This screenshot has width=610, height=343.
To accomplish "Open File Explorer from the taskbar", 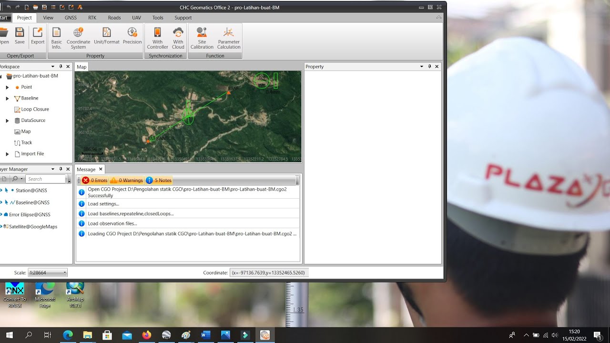I will tap(88, 335).
